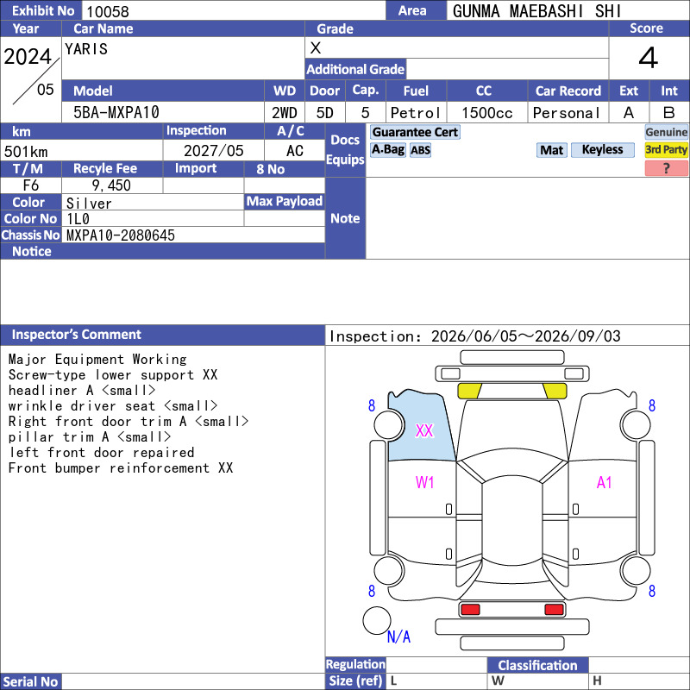Image resolution: width=690 pixels, height=690 pixels.
Task: Click the area value GUNMA MAEBASHI SHI
Action: [536, 11]
